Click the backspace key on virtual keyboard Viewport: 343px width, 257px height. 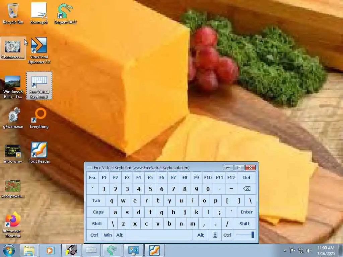coord(247,189)
